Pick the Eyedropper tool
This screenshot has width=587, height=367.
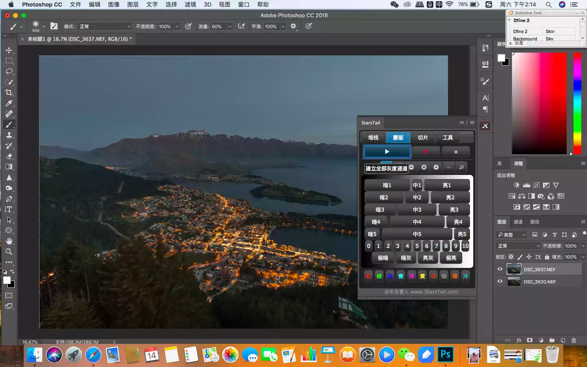pos(9,103)
